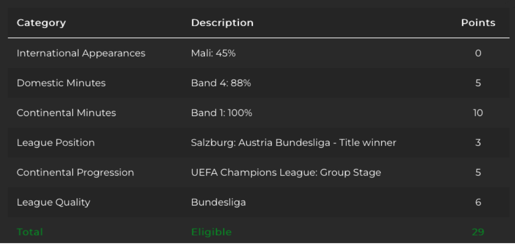Click the Points column header
Screen dimensions: 515x244
pyautogui.click(x=478, y=23)
